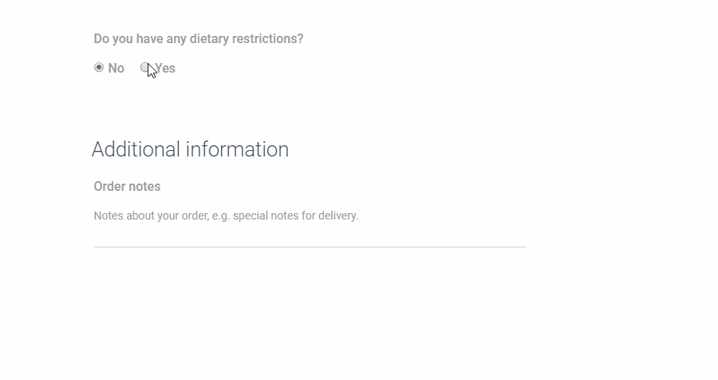Click the "Order notes" field label

tap(127, 187)
